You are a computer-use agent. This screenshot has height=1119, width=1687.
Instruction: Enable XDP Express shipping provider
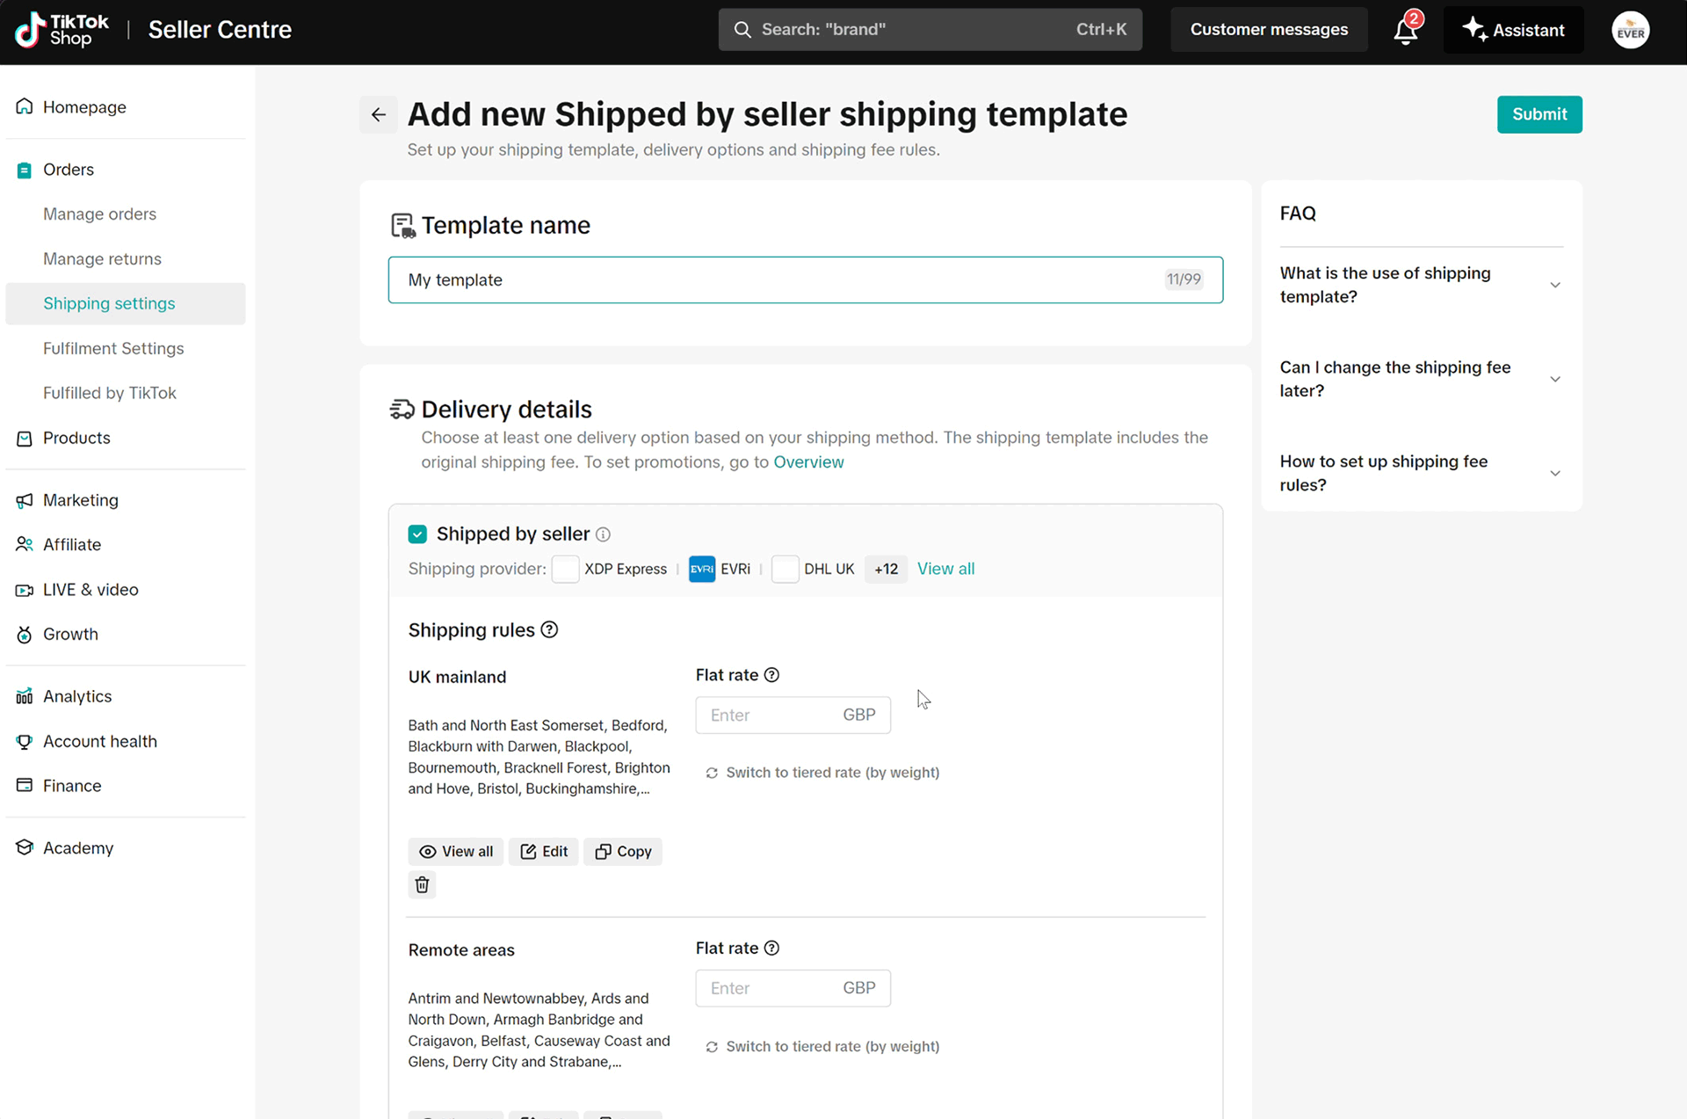(x=566, y=569)
